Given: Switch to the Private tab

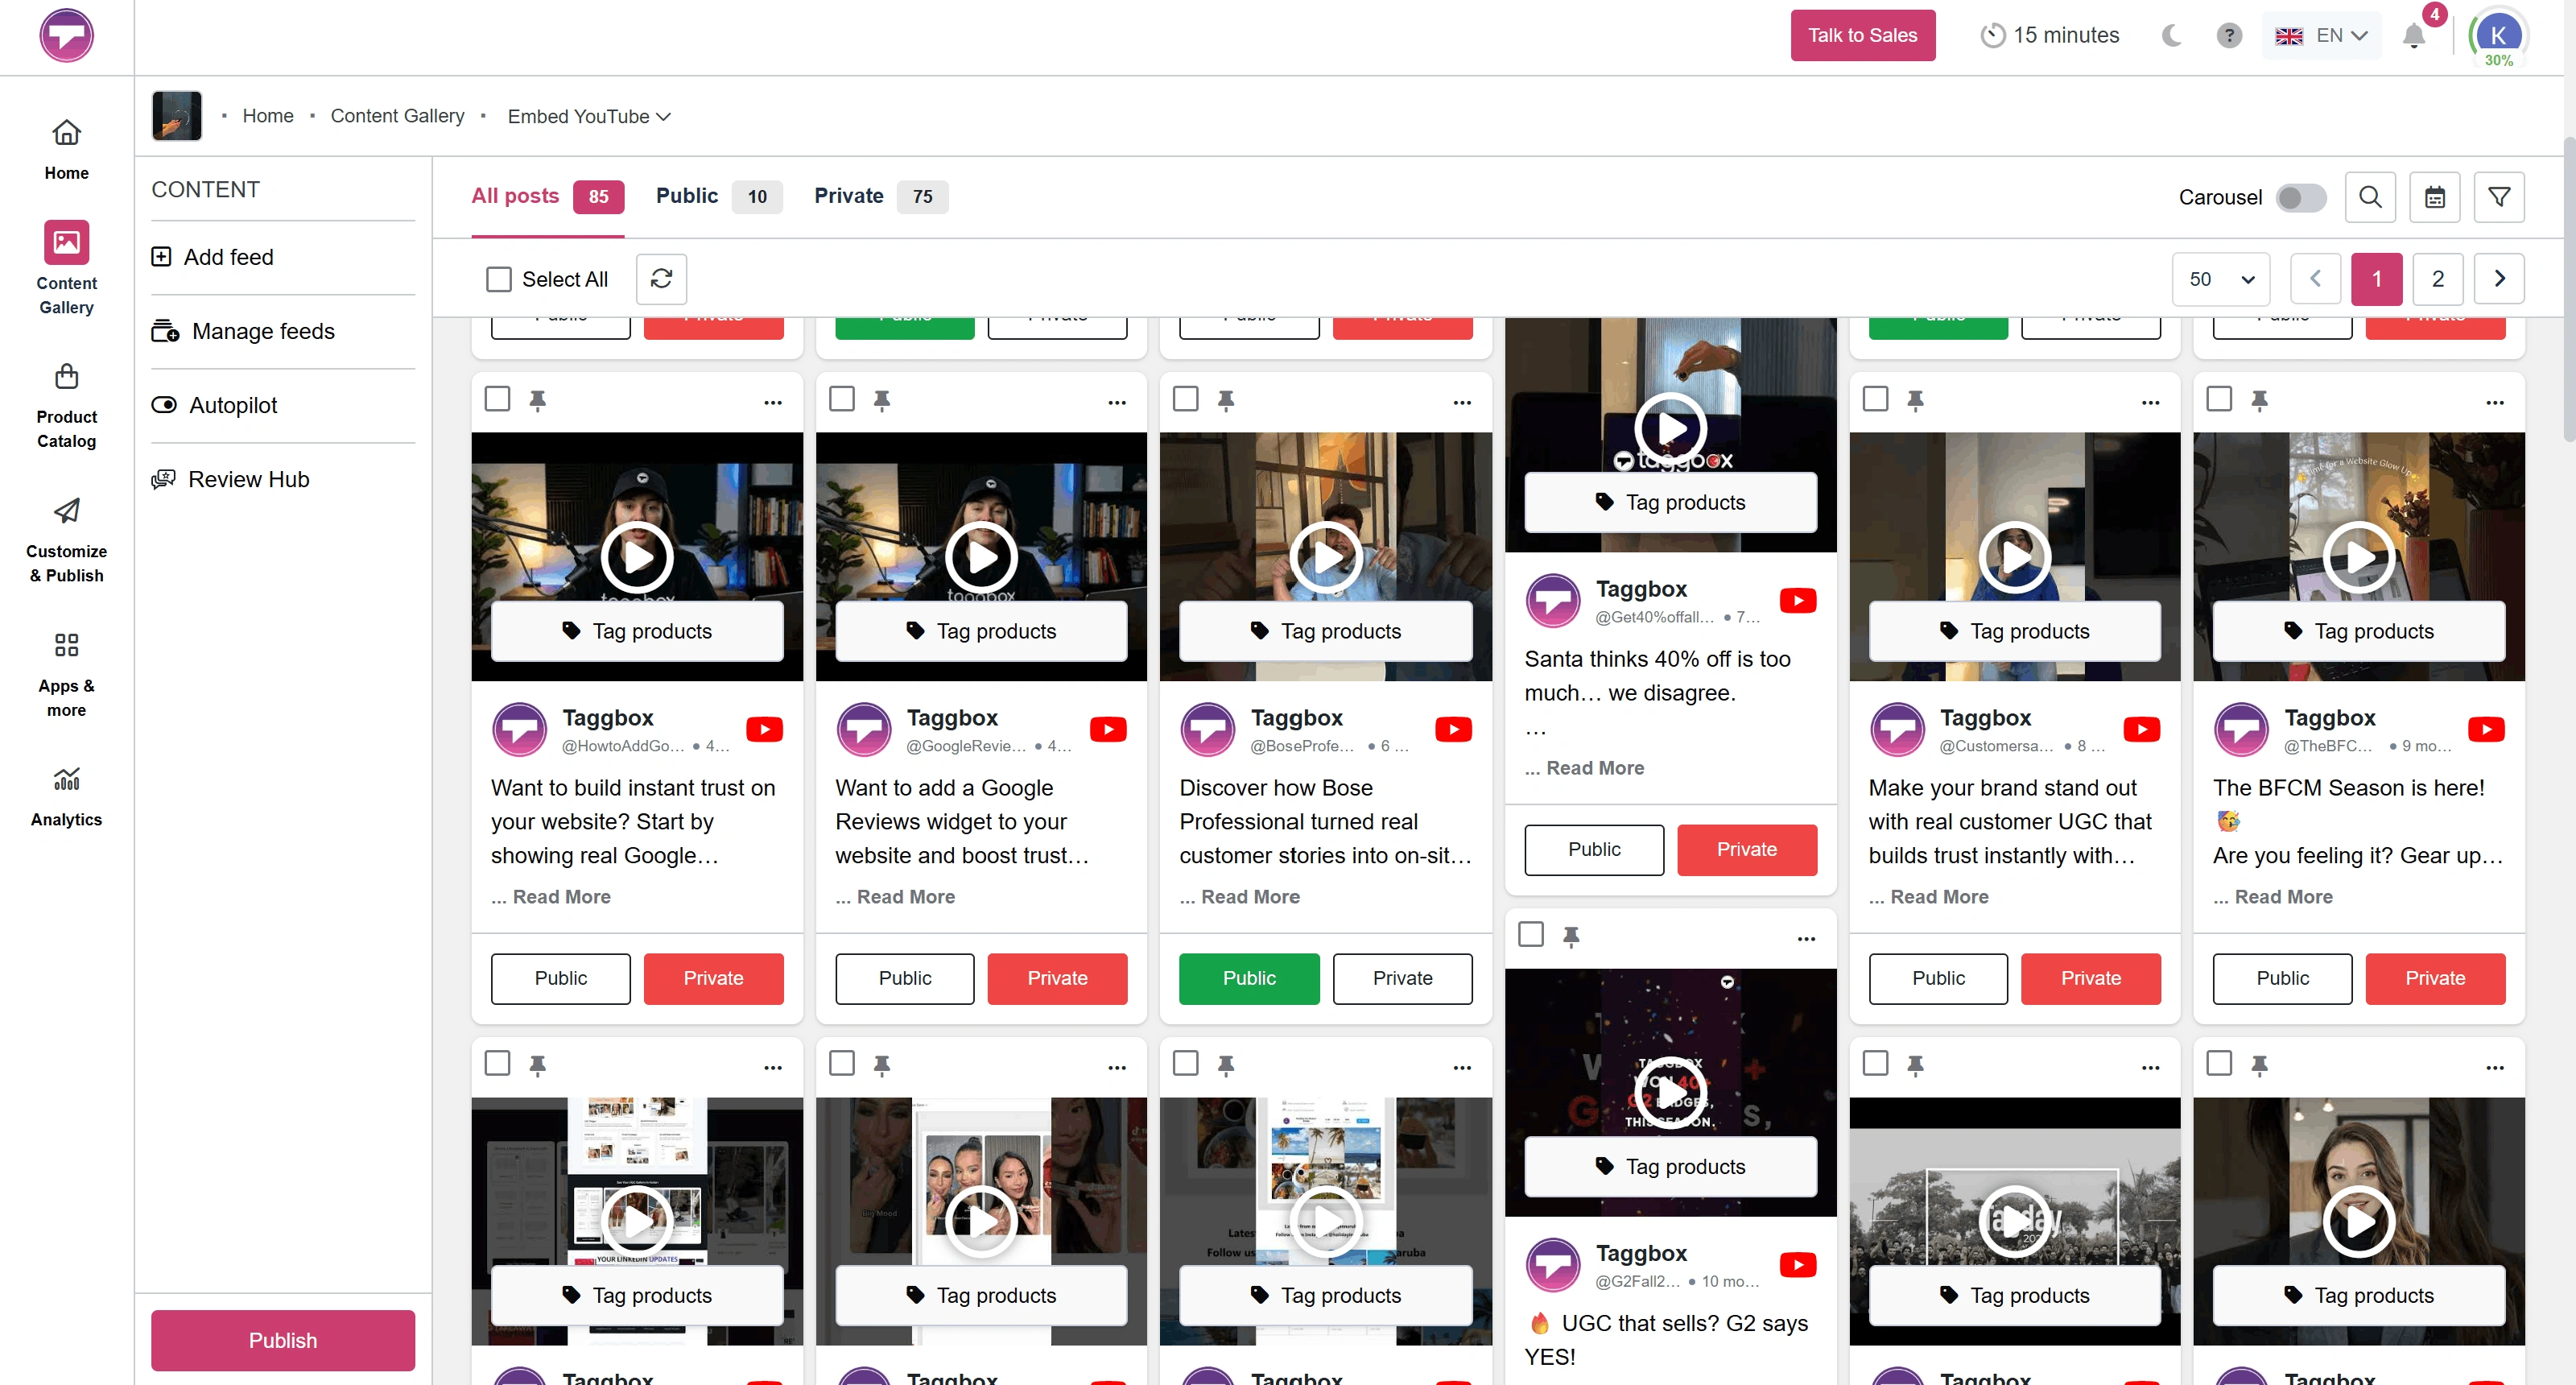Looking at the screenshot, I should point(881,196).
